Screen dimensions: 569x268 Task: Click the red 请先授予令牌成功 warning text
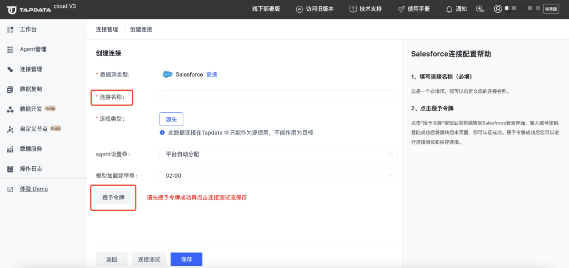197,198
